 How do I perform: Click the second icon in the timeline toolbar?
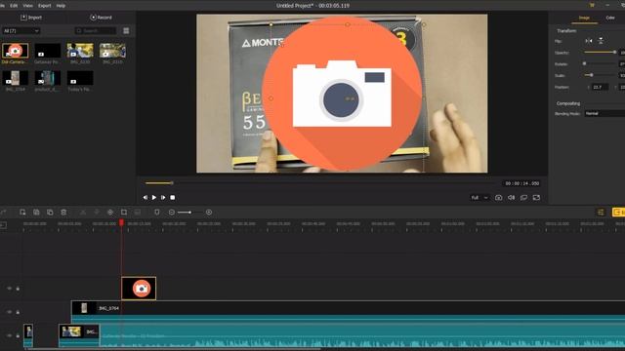36,213
